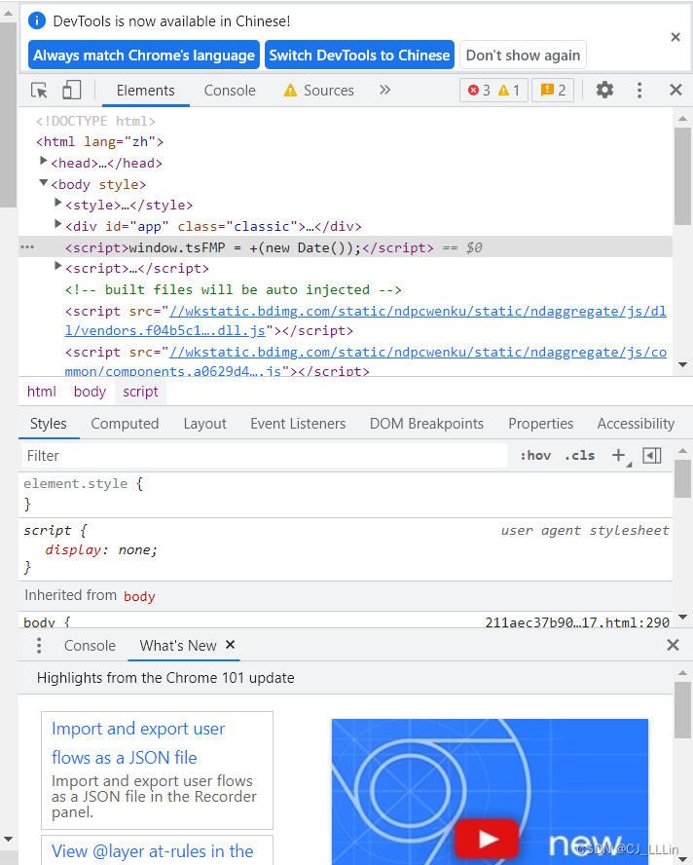Switch to the drawer Console tab
Viewport: 693px width, 865px height.
pos(90,646)
